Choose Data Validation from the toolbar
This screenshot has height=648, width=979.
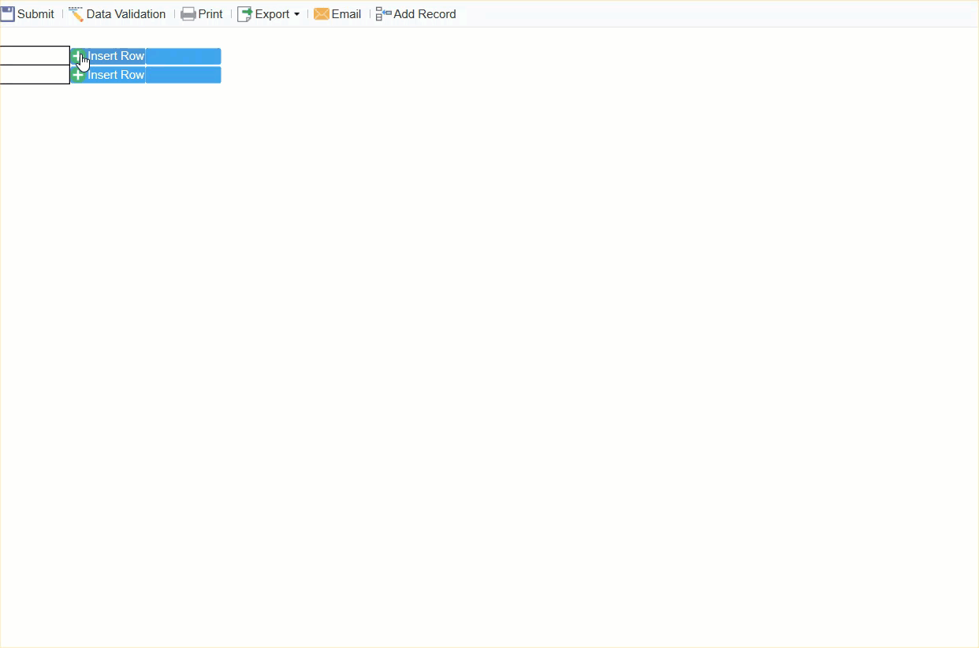pos(117,13)
